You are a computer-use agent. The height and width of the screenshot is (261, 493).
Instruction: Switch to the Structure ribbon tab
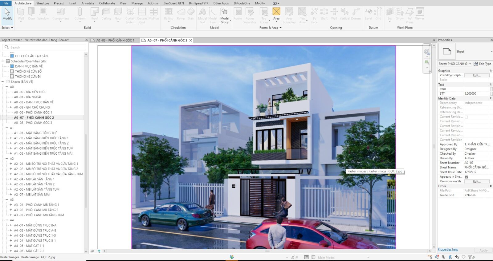pyautogui.click(x=43, y=3)
